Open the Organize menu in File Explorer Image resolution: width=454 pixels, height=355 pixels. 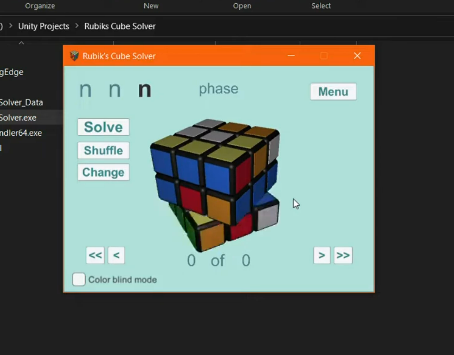point(40,6)
